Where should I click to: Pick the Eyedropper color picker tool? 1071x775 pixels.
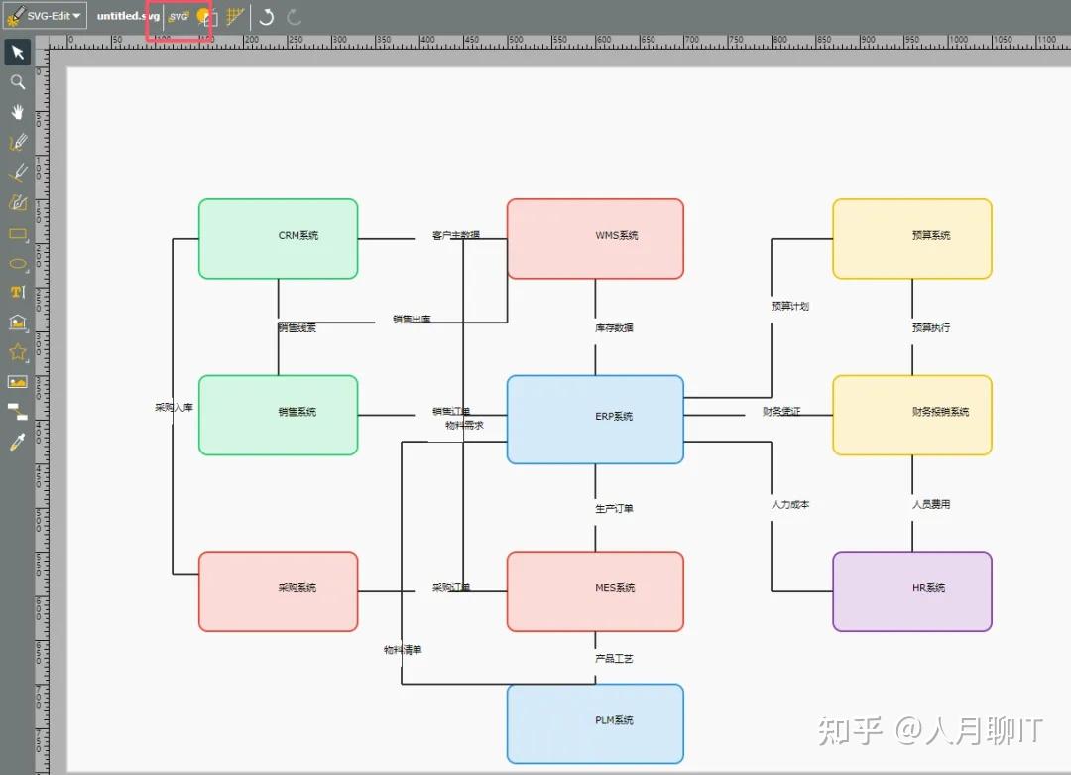click(x=17, y=443)
